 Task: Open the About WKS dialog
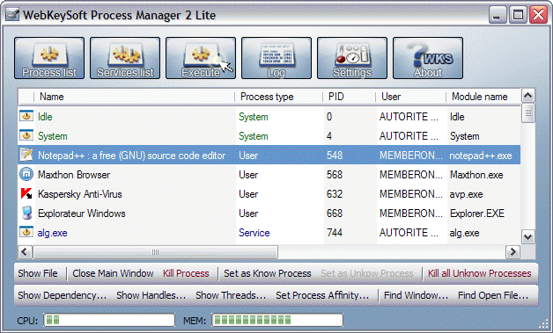[428, 58]
